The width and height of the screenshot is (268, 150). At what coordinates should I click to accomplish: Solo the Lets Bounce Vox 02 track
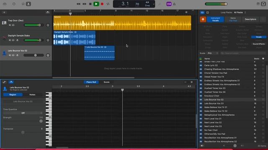tap(13, 55)
